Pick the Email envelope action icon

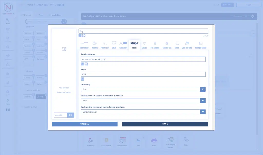pos(114,43)
